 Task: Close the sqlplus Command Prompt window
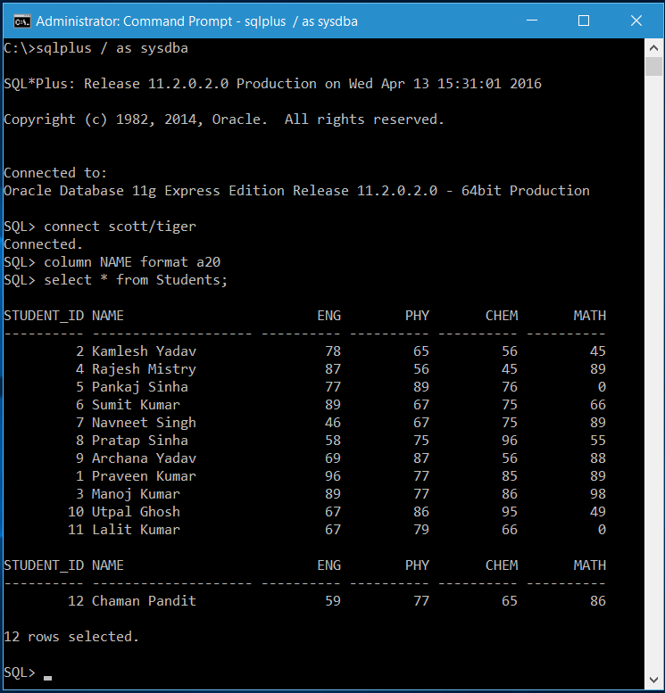click(x=636, y=21)
